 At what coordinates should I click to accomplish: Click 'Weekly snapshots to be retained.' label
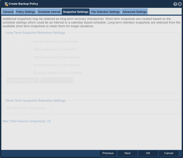[56, 57]
